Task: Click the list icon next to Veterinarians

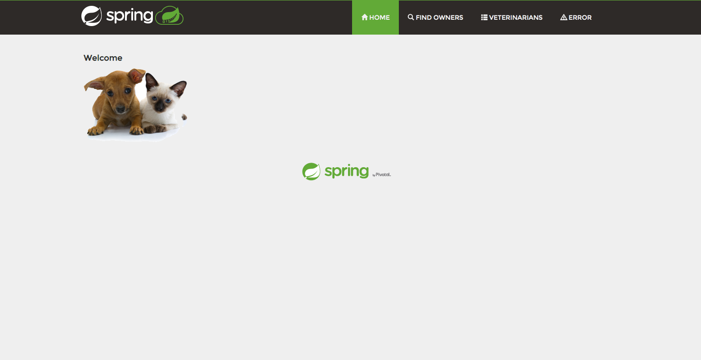Action: tap(484, 17)
